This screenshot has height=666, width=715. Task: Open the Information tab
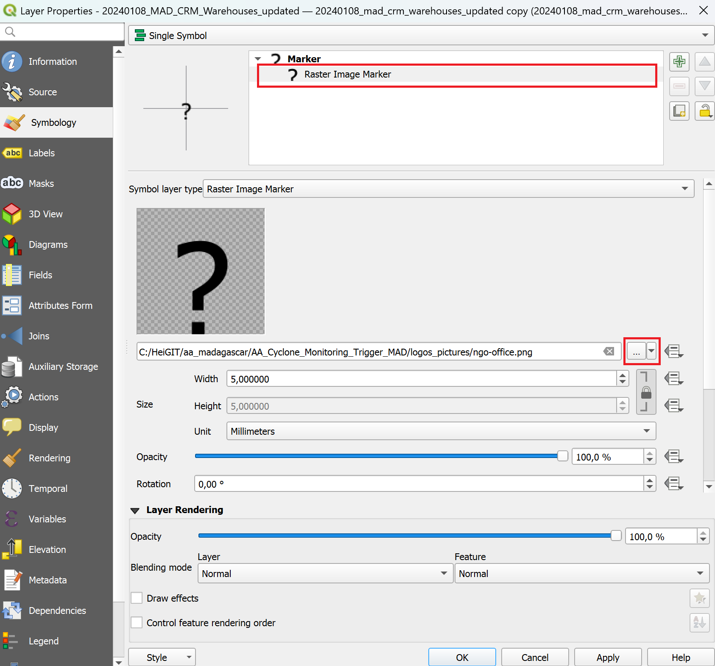coord(56,61)
